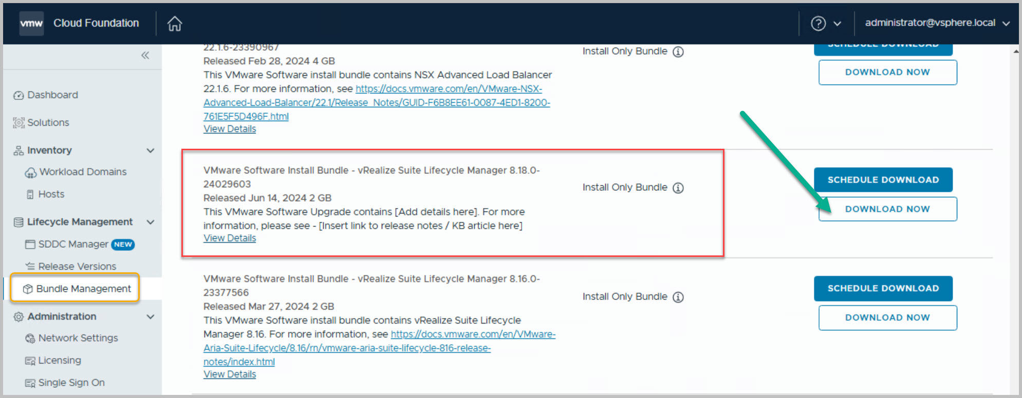The height and width of the screenshot is (398, 1022).
Task: Click "Released Feb 28, 2024 4 GB" text
Action: (269, 61)
